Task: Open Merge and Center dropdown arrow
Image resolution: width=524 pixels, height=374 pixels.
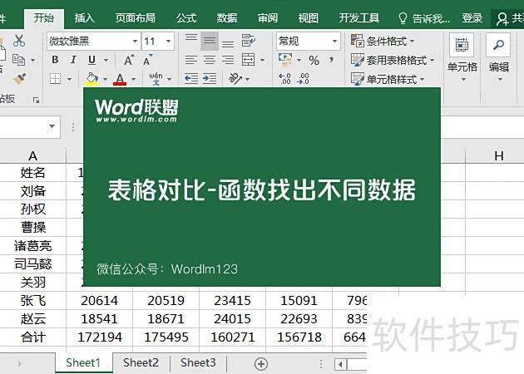Action: 262,61
